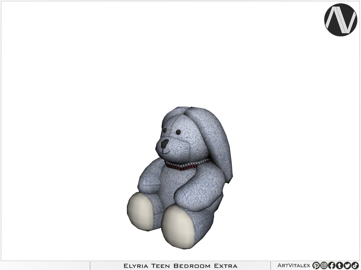This screenshot has height=270, width=361.
Task: Open the Tumblr icon link
Action: pos(339,265)
